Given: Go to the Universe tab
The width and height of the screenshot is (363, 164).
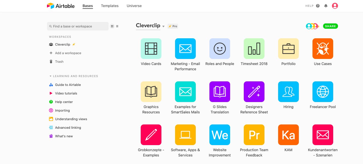Looking at the screenshot, I should [134, 6].
